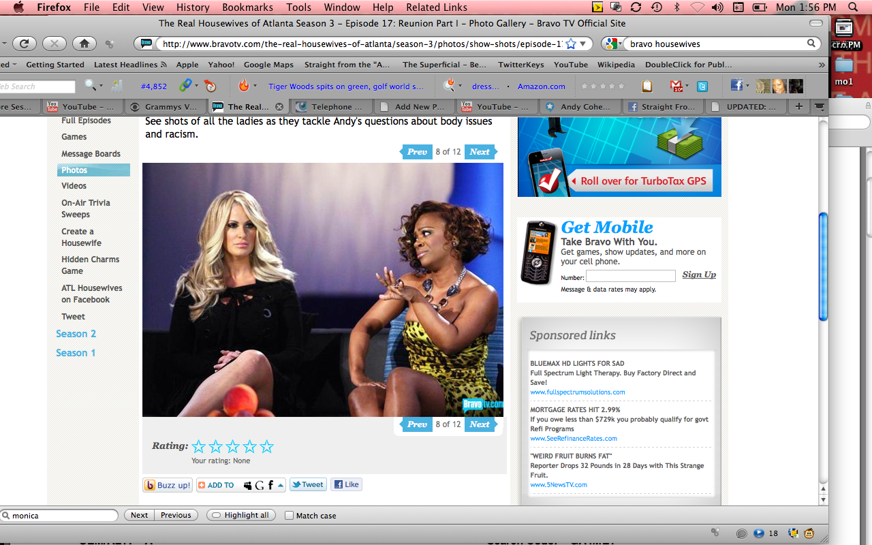This screenshot has height=545, width=872.
Task: Expand the ADD TO share dropdown arrow
Action: pos(281,485)
